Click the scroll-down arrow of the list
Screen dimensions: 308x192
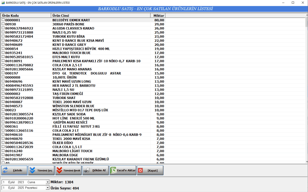(307, 162)
